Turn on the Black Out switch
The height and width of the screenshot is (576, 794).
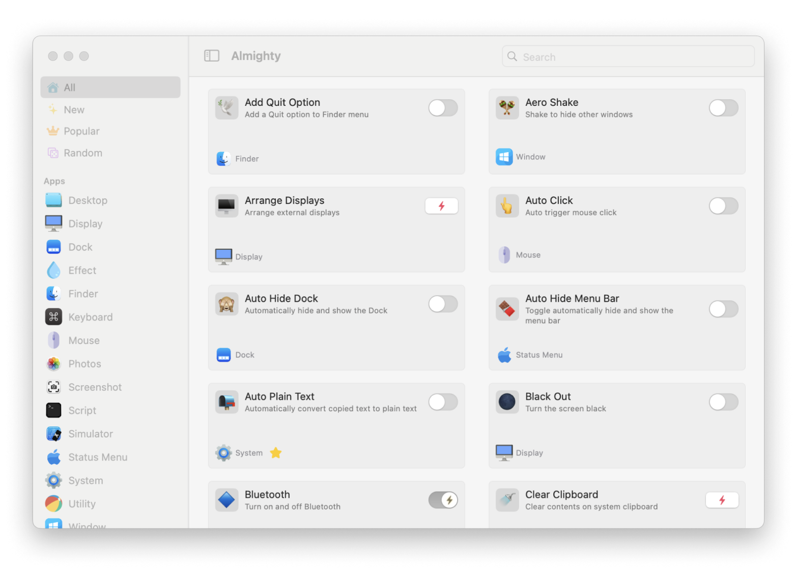coord(723,402)
